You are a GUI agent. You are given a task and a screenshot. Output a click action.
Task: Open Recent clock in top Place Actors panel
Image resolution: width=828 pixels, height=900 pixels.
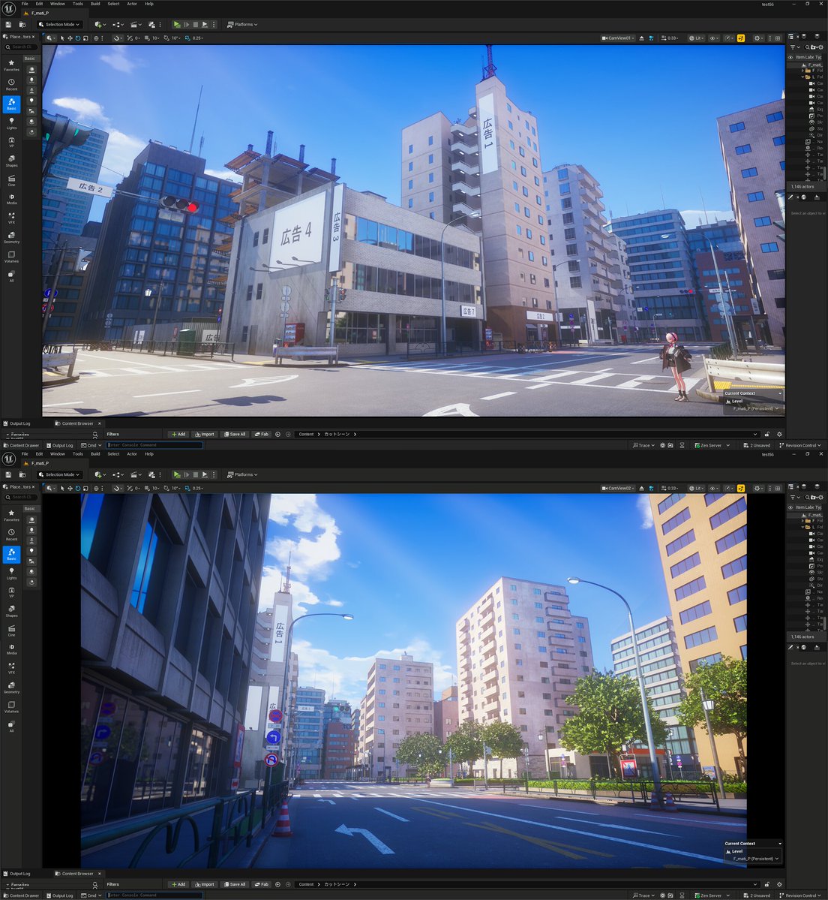pyautogui.click(x=11, y=85)
